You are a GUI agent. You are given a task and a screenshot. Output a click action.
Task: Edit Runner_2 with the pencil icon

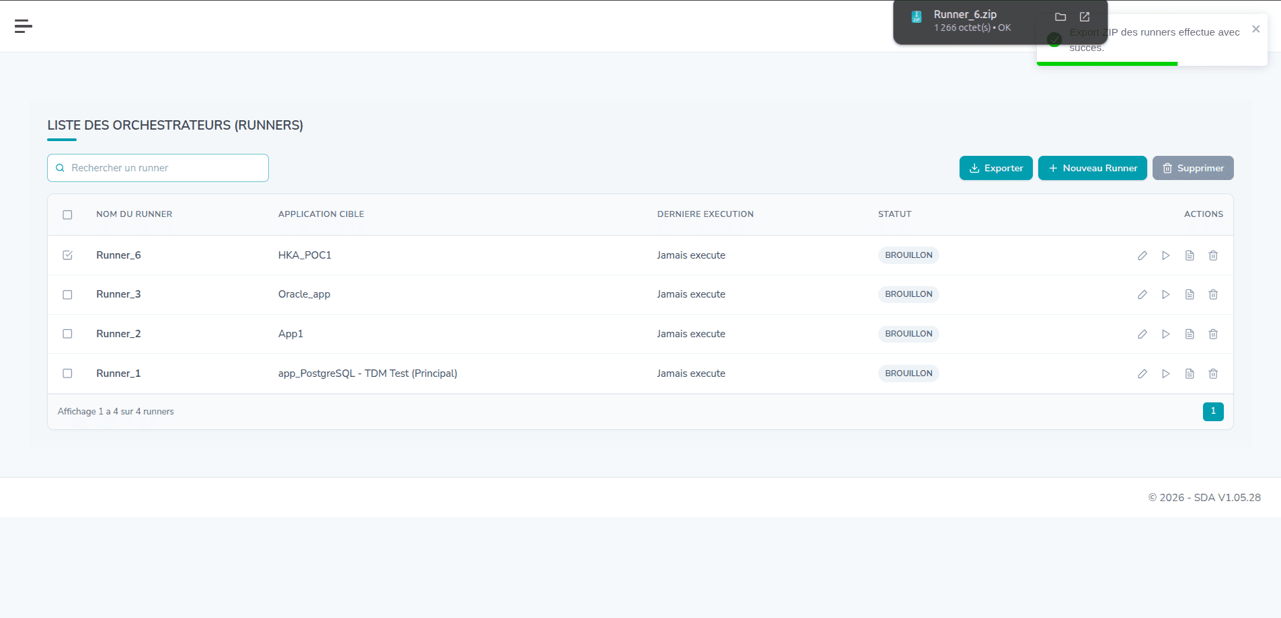[1142, 334]
